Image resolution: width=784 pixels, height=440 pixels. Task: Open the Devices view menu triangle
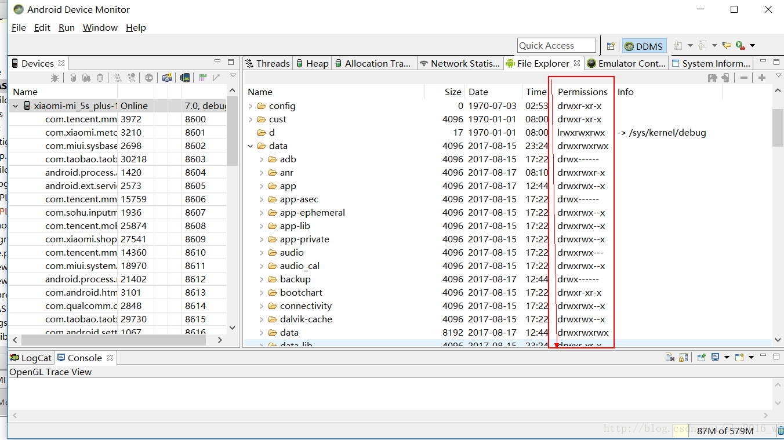pos(233,75)
